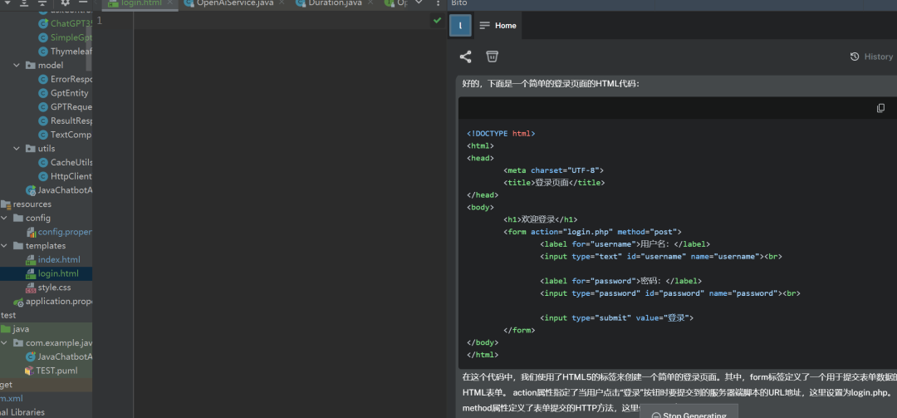Open project view settings gear
This screenshot has height=418, width=897.
pyautogui.click(x=65, y=2)
